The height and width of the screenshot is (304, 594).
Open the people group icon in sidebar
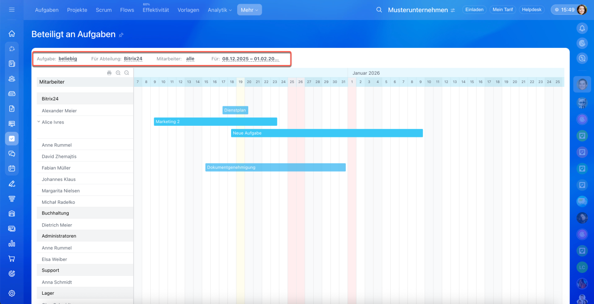12,78
